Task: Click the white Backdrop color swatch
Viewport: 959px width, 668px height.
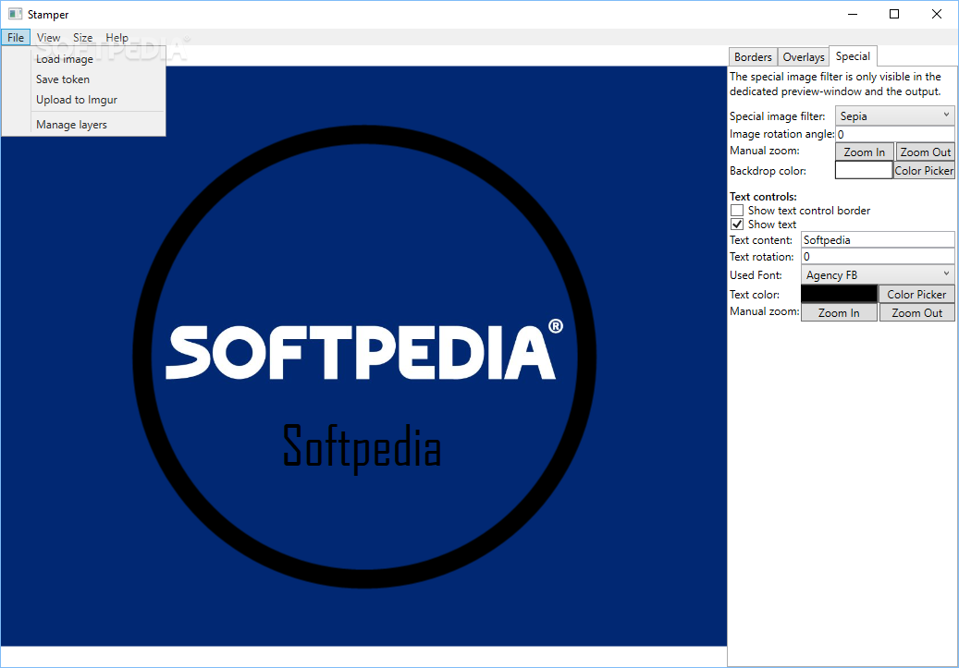Action: pyautogui.click(x=864, y=171)
